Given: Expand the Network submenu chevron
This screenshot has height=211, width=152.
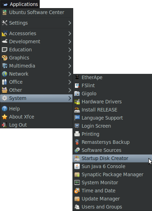Looking at the screenshot, I should pos(70,74).
